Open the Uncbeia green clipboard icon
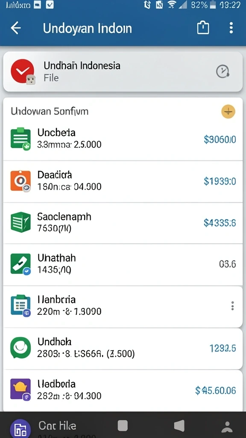246x438 pixels. click(20, 139)
